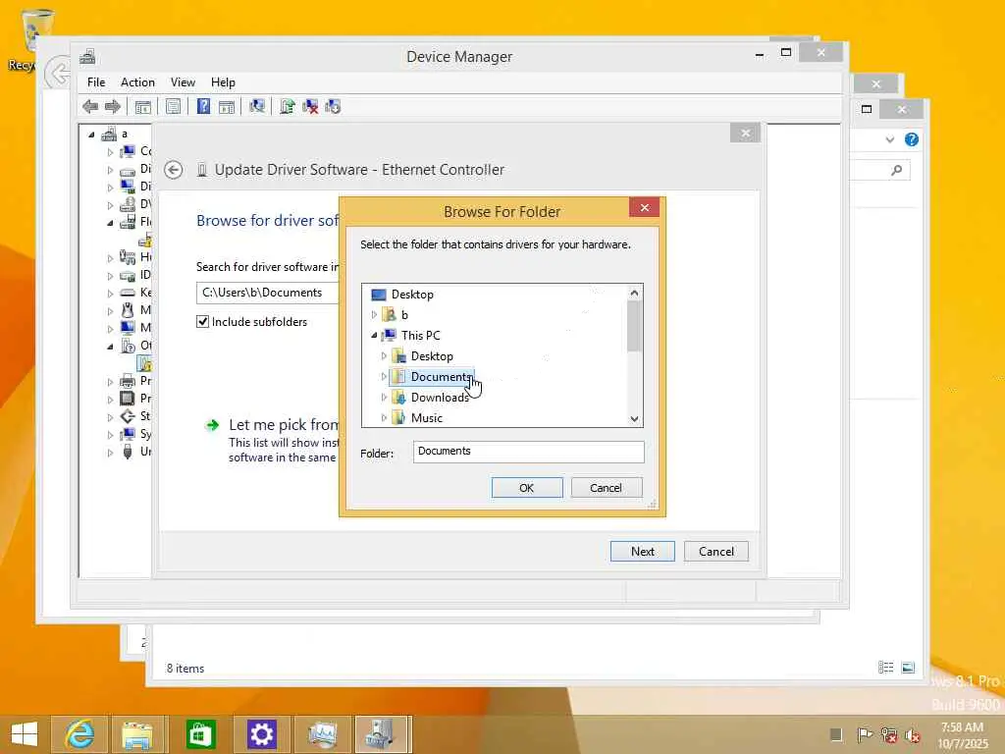The image size is (1005, 754).
Task: Expand the Downloads folder node
Action: click(x=384, y=398)
